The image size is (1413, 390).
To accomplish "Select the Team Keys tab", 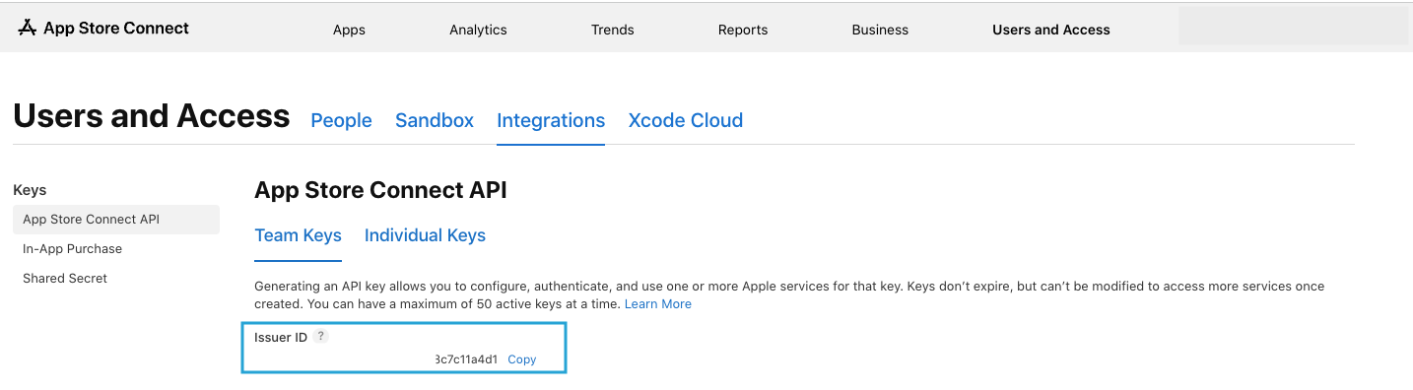I will (298, 235).
